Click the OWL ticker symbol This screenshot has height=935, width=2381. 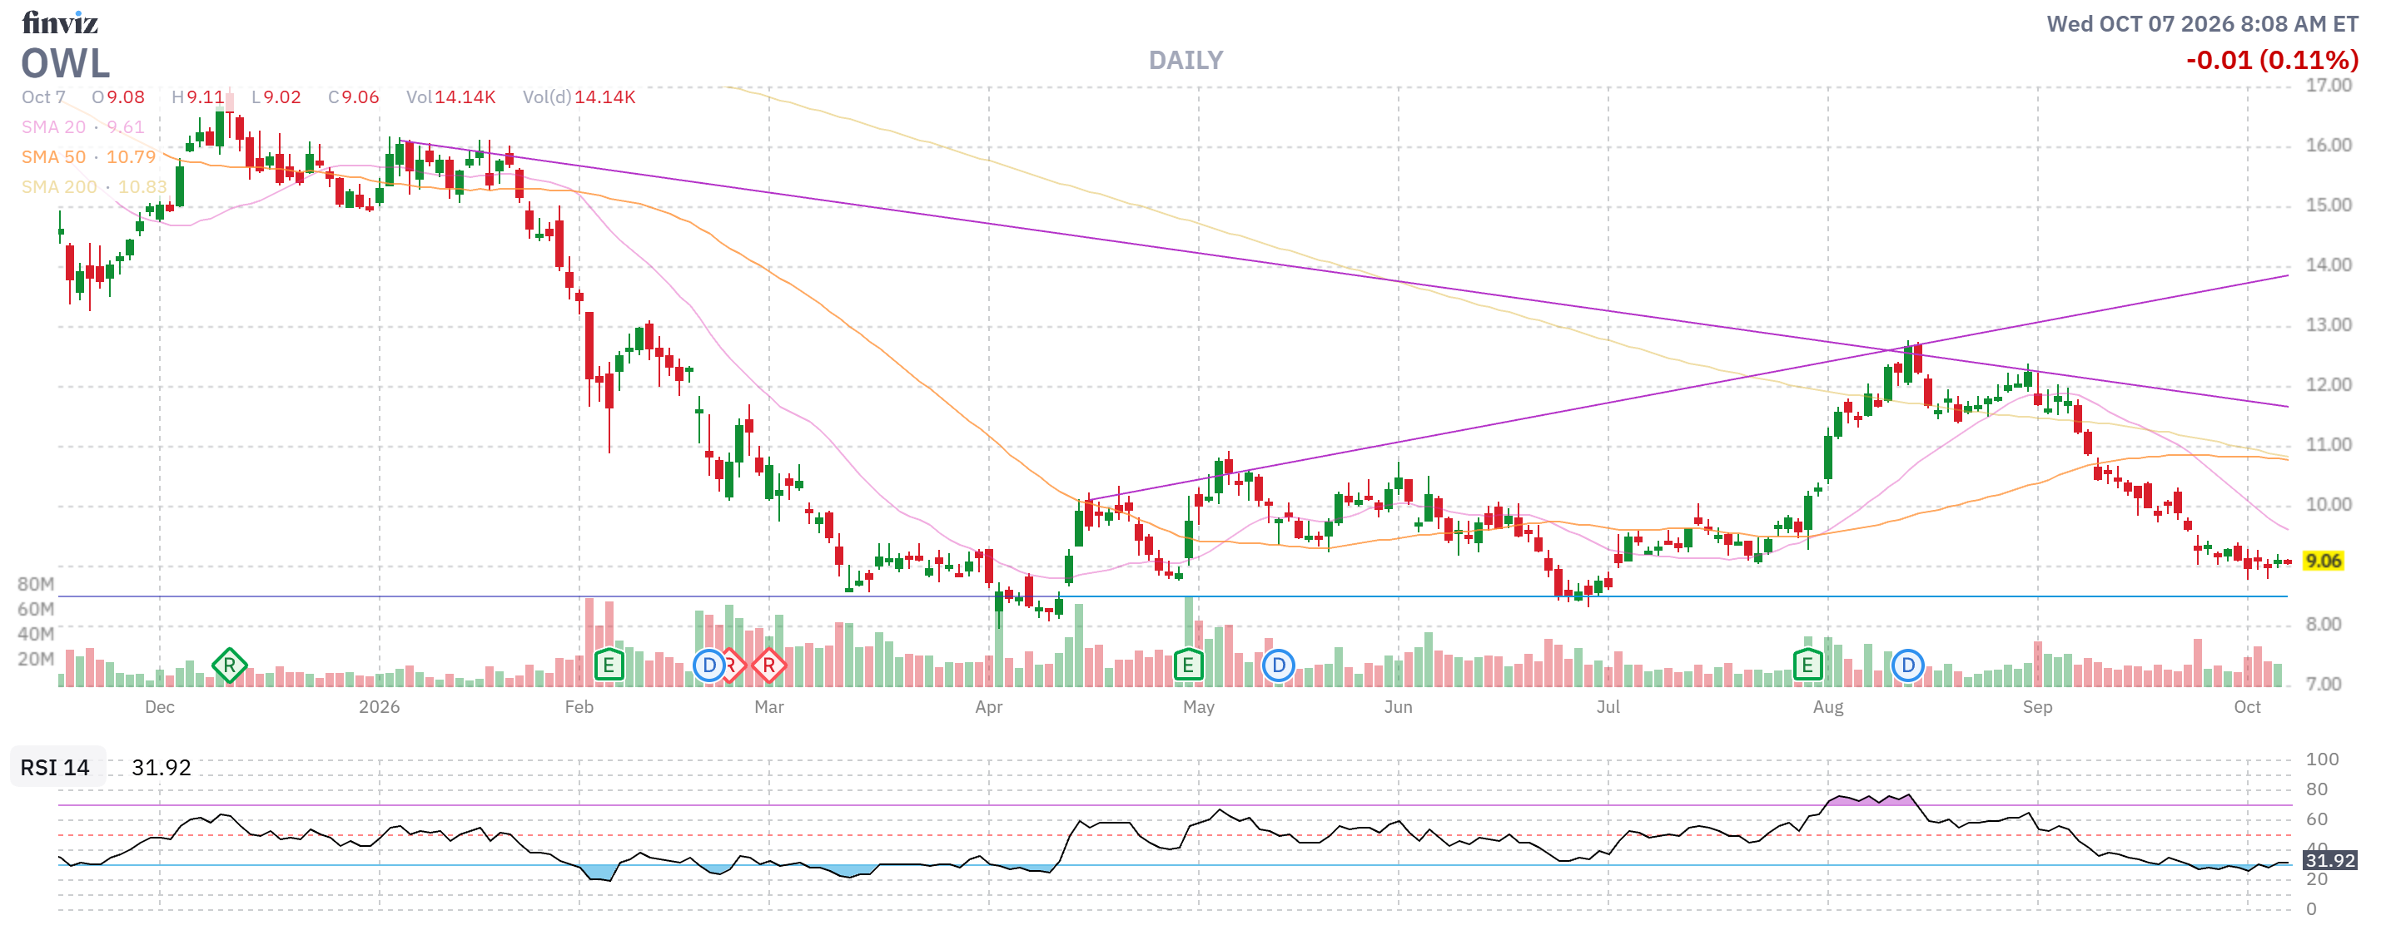coord(66,64)
